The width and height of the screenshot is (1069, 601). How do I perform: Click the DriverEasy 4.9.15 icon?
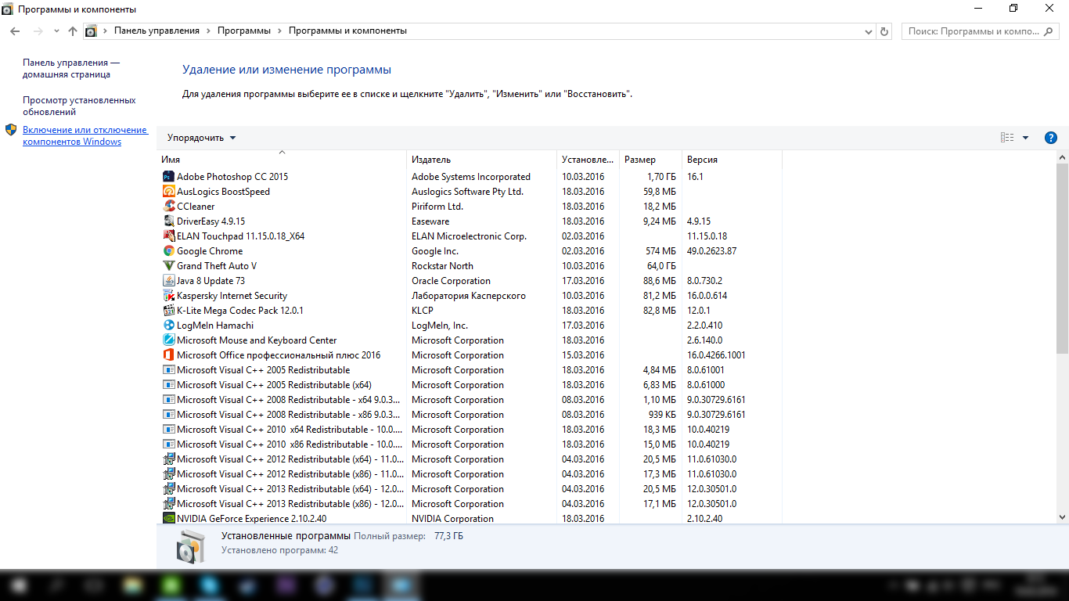[x=168, y=221]
